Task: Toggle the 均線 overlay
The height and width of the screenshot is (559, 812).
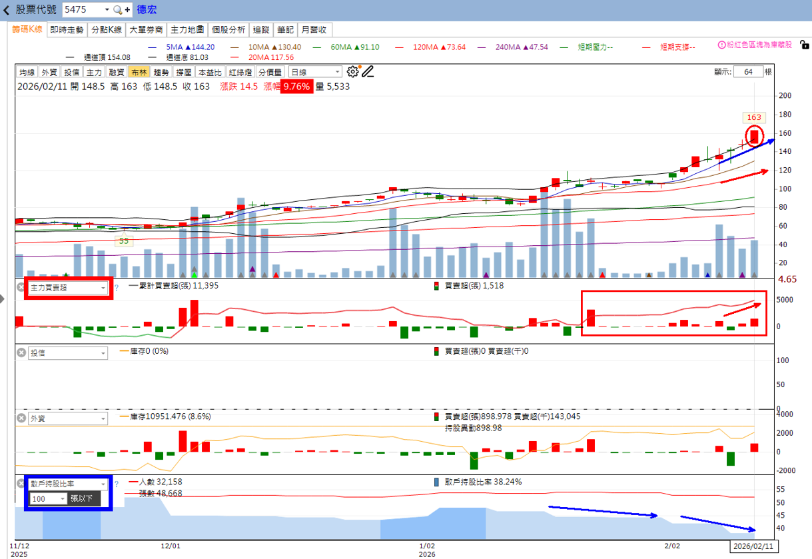Action: 27,72
